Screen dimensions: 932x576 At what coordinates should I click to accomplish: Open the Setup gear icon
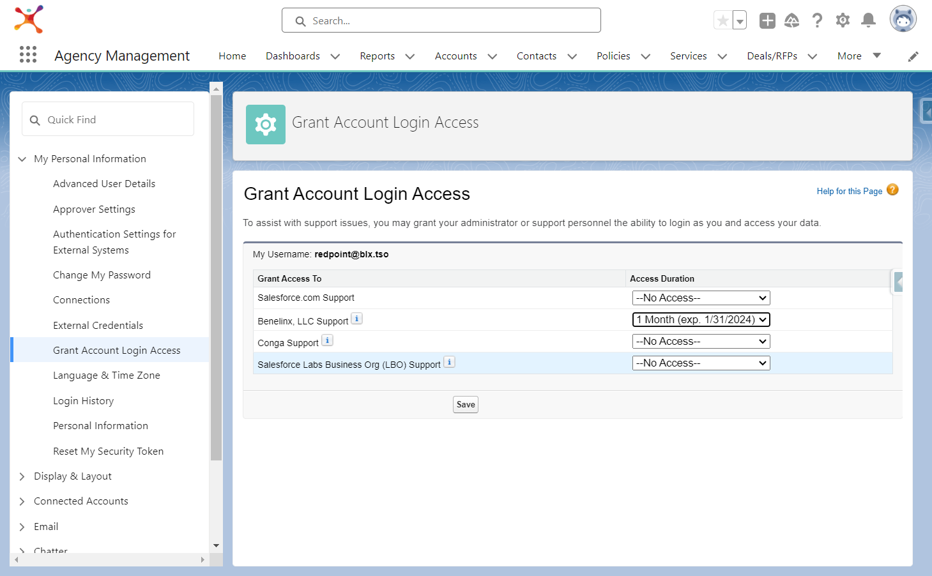click(843, 20)
